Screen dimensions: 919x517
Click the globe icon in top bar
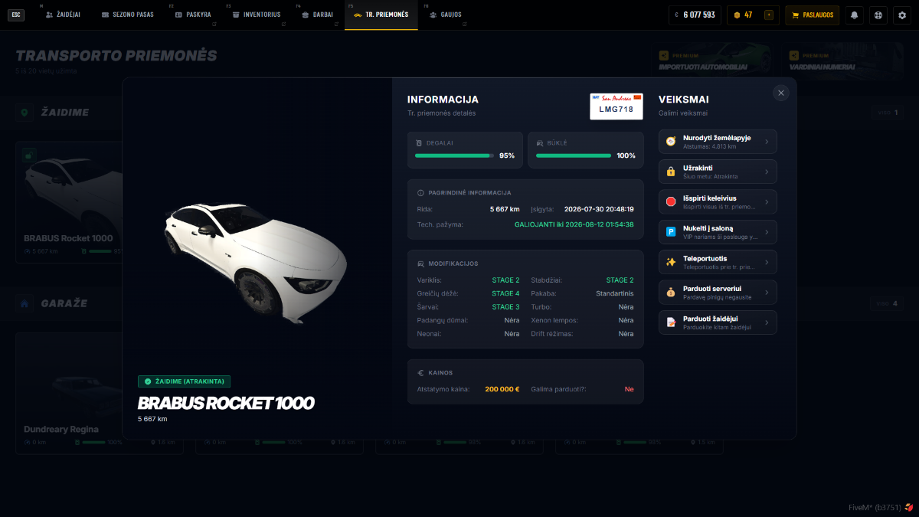pos(878,15)
